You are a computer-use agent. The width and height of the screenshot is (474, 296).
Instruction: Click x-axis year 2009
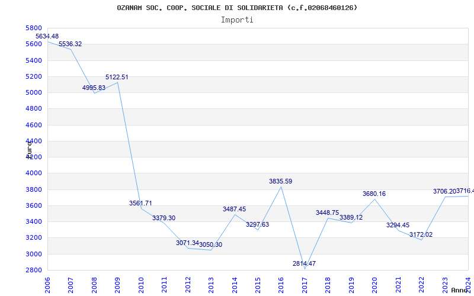(x=117, y=285)
